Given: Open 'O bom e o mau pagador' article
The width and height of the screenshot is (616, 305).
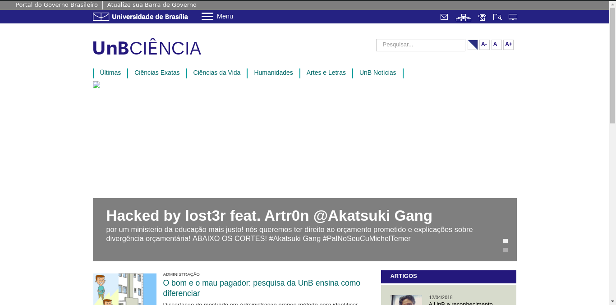Looking at the screenshot, I should pos(262,288).
